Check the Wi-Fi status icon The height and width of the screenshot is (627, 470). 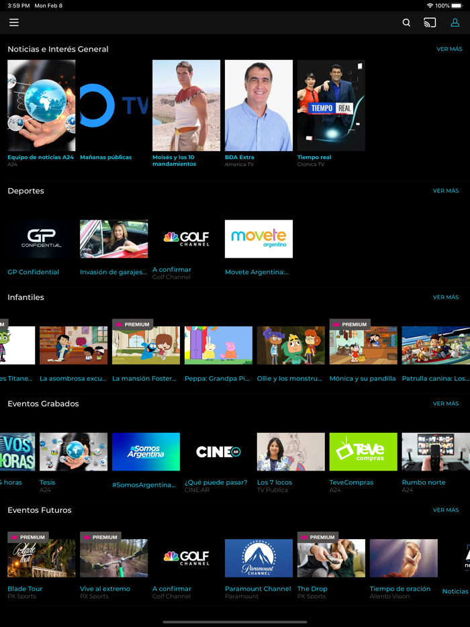(430, 5)
